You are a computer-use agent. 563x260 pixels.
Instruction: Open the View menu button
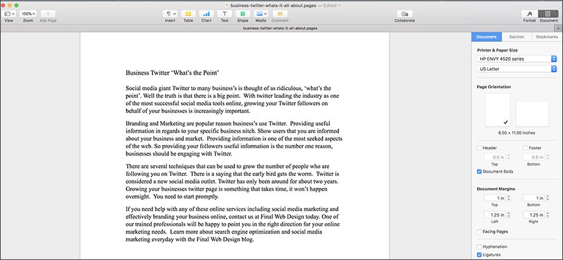[9, 14]
